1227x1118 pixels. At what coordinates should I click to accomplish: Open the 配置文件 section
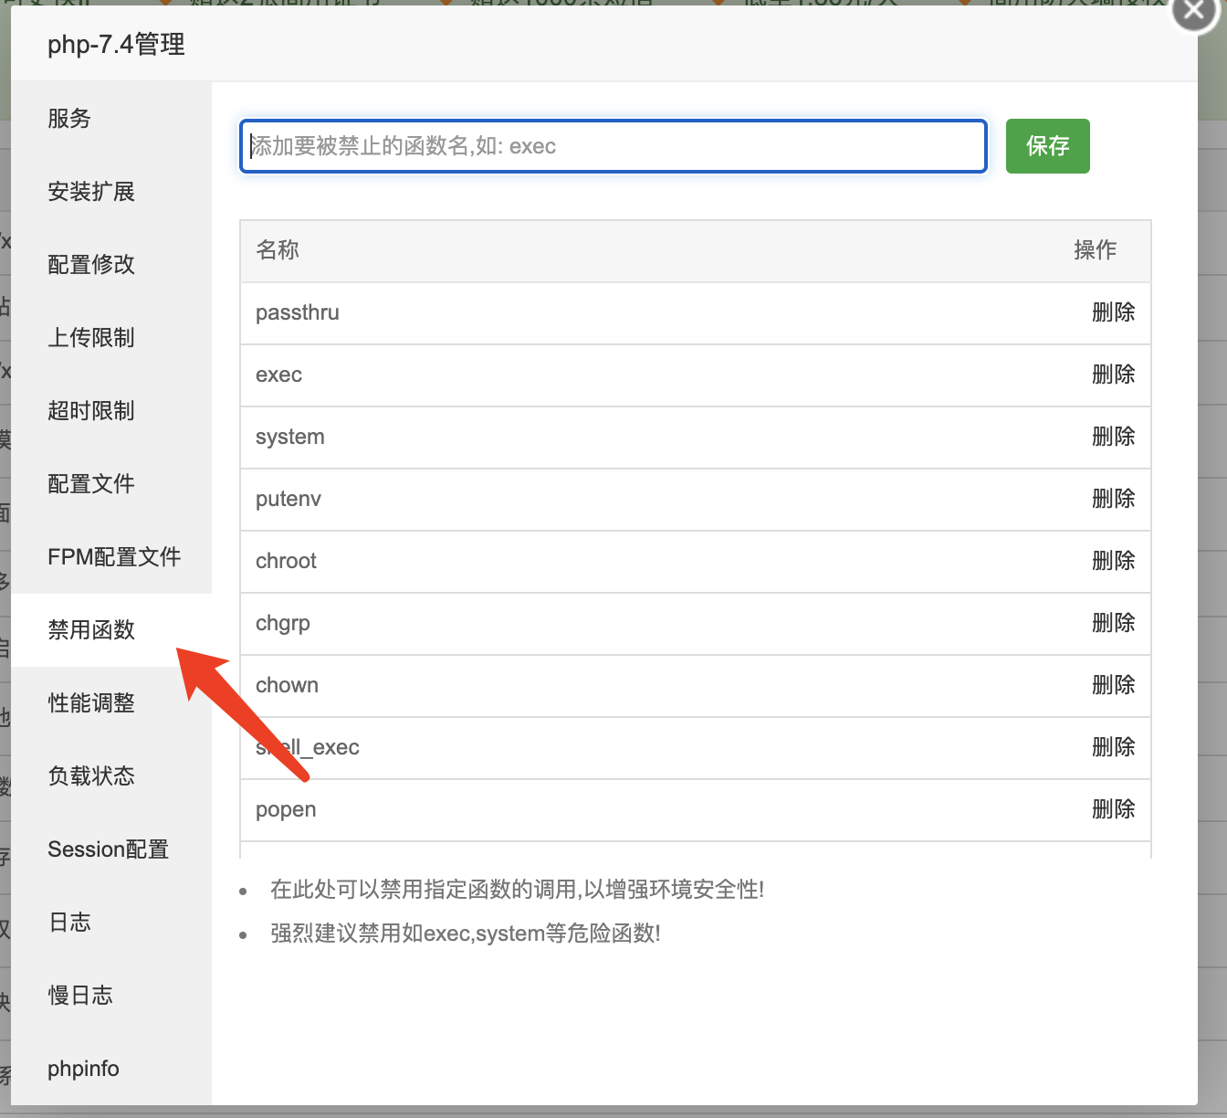[90, 483]
